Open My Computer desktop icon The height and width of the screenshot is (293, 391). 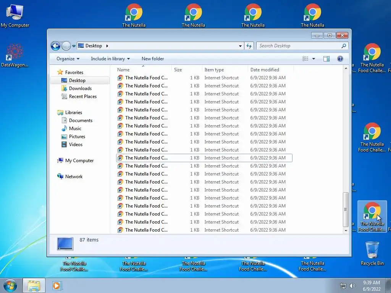pos(15,15)
